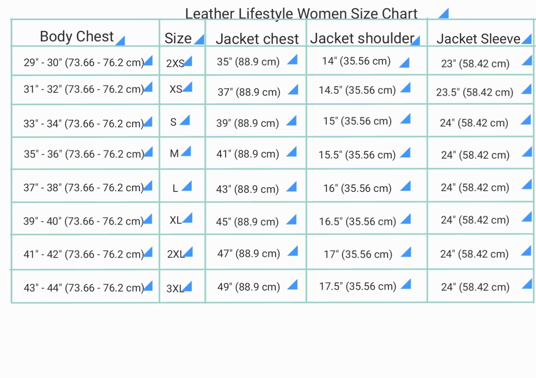Click the blue triangle in Body Chest header
The image size is (536, 378).
click(x=121, y=41)
